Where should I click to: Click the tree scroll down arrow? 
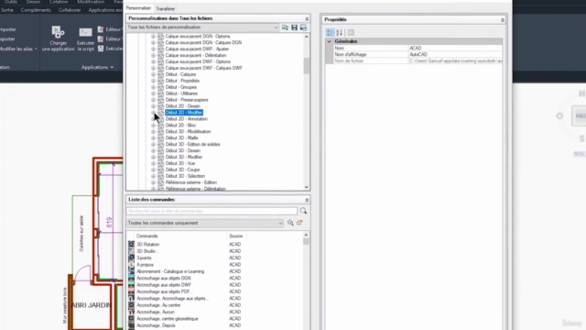point(307,187)
